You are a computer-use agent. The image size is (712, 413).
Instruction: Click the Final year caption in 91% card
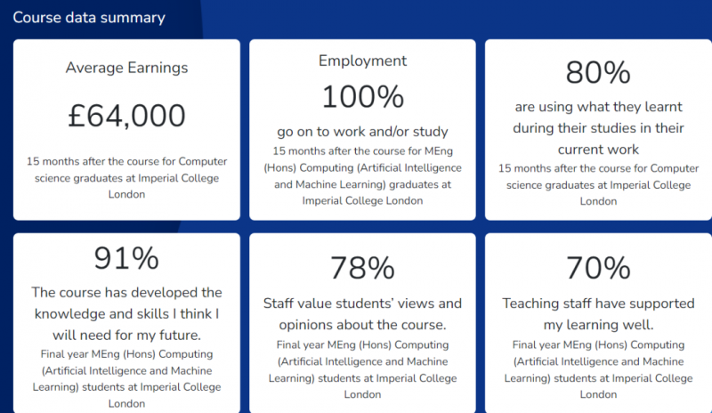126,378
